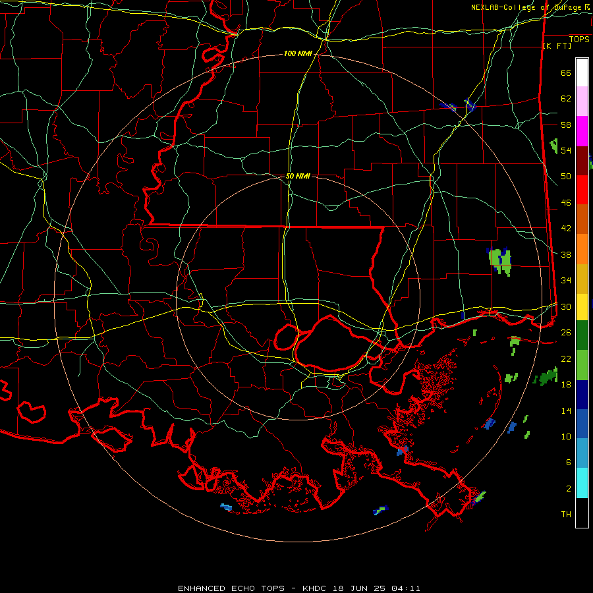The image size is (593, 593).
Task: Click the legend value '50'
Action: [x=566, y=177]
